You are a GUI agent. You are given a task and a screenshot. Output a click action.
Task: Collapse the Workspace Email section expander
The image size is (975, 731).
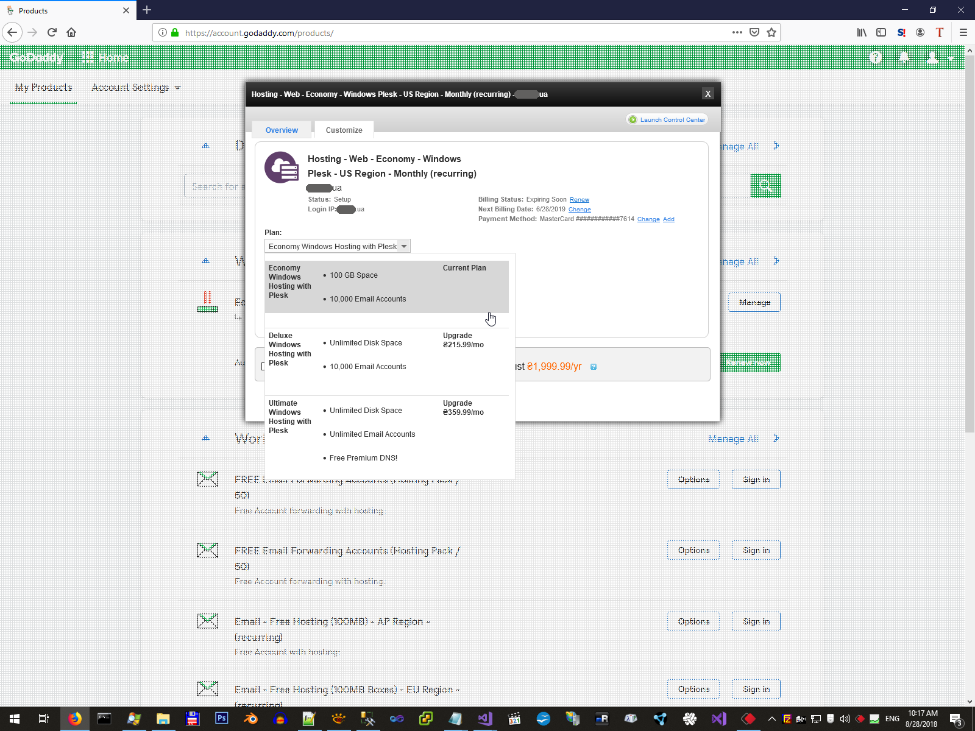click(x=206, y=438)
